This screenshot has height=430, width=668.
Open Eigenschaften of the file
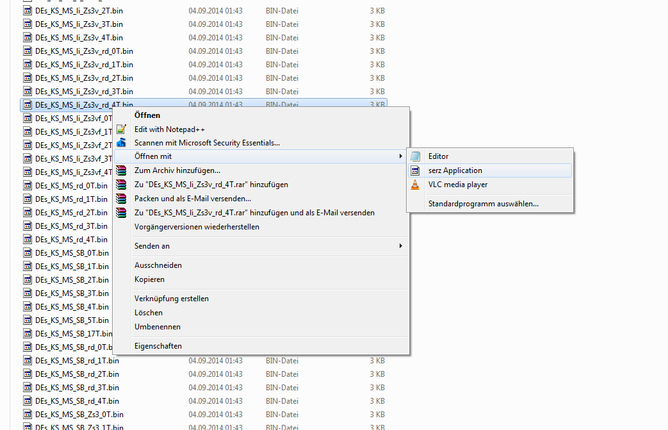click(x=158, y=345)
